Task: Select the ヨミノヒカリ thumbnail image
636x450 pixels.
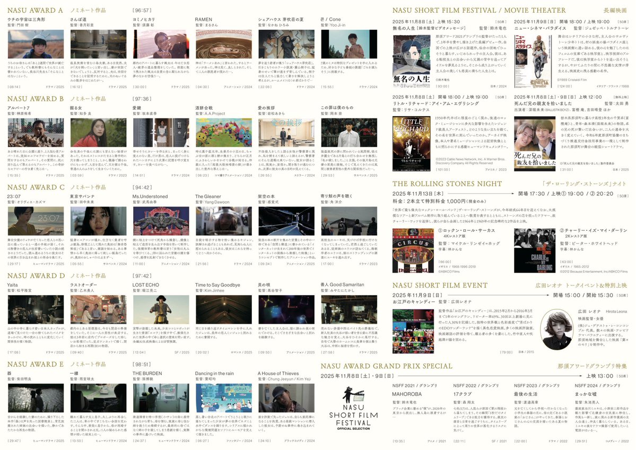Action: (161, 44)
